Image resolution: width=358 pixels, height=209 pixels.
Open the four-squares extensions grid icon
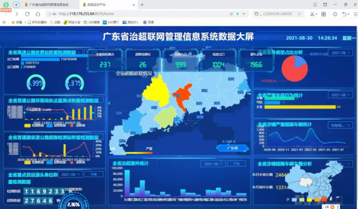coord(323,14)
